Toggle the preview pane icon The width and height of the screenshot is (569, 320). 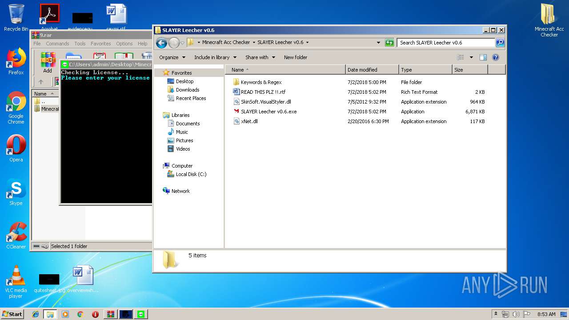tap(483, 57)
